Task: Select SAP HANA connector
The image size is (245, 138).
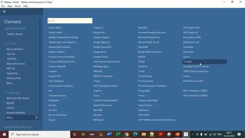Action: [x=144, y=115]
